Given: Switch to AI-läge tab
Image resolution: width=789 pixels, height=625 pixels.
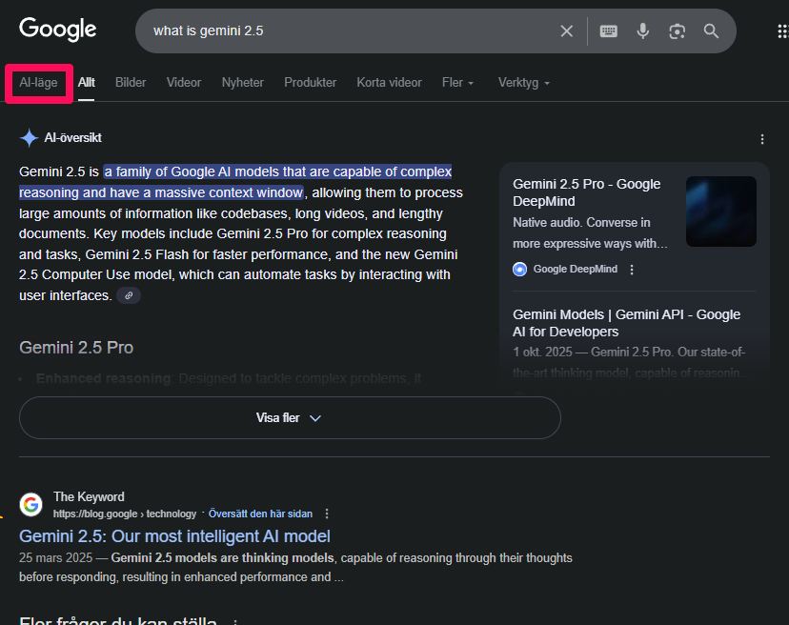Looking at the screenshot, I should pyautogui.click(x=39, y=83).
